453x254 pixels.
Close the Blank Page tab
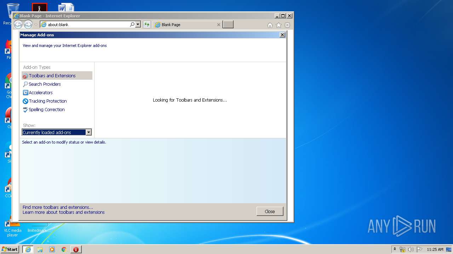point(218,25)
